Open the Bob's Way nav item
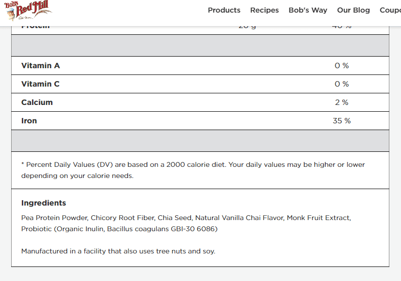This screenshot has height=281, width=401. pos(307,10)
